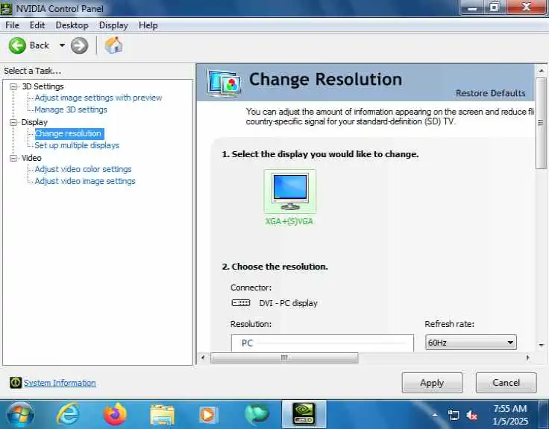Open the Windows Start button
Image resolution: width=549 pixels, height=429 pixels.
[x=20, y=415]
